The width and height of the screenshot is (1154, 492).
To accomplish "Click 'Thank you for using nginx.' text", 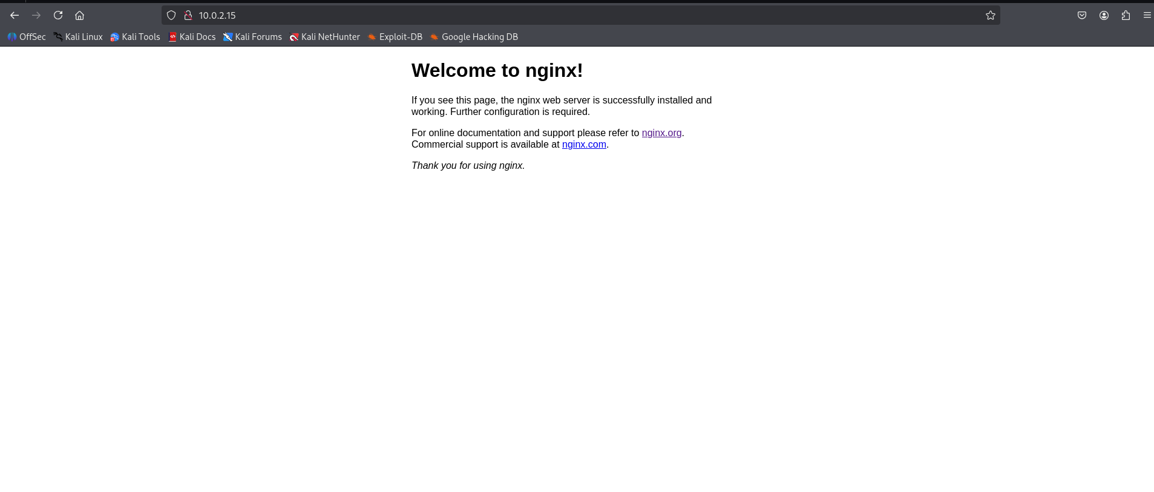I will pos(468,166).
